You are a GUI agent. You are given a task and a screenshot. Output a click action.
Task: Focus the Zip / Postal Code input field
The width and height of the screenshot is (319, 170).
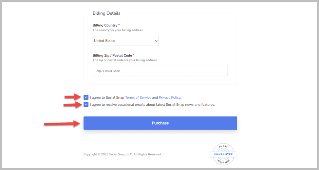(x=160, y=71)
